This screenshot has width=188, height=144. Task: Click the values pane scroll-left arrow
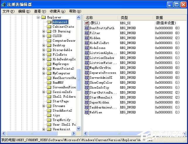(x=86, y=134)
